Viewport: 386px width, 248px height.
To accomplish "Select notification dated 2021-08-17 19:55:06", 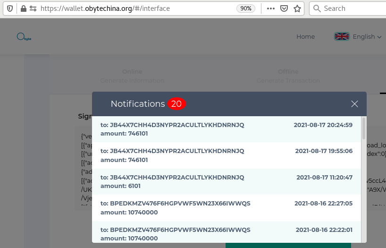I will 227,155.
